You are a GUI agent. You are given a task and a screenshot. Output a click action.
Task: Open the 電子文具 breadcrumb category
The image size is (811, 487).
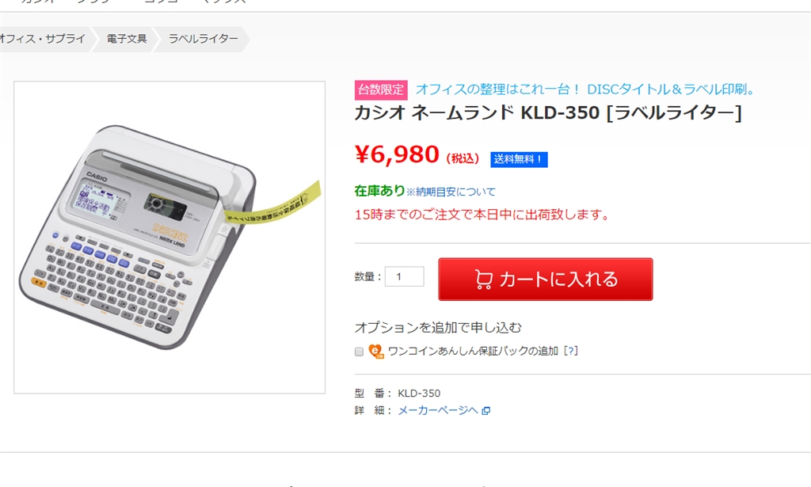pos(127,39)
